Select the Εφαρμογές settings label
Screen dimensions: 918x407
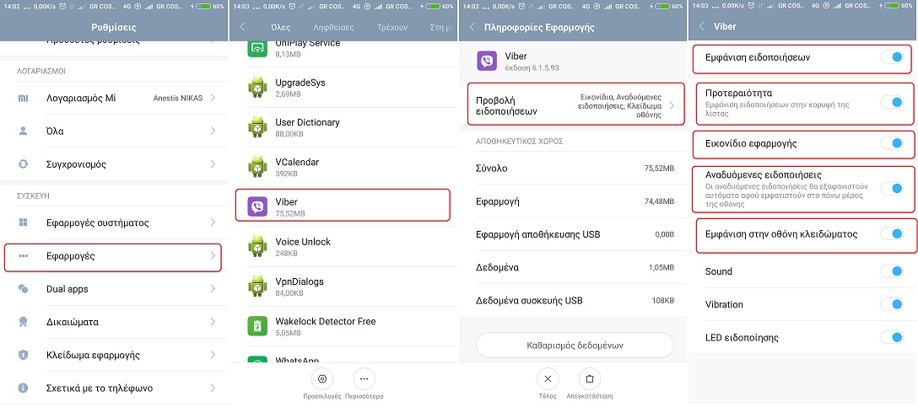(x=71, y=256)
